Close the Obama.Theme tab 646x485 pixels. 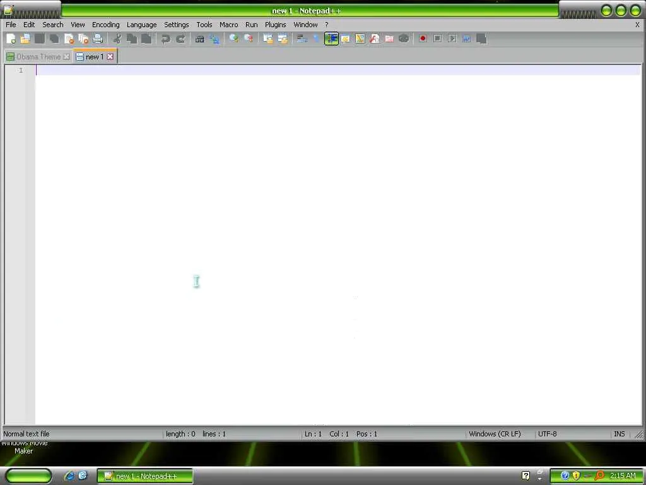click(66, 57)
